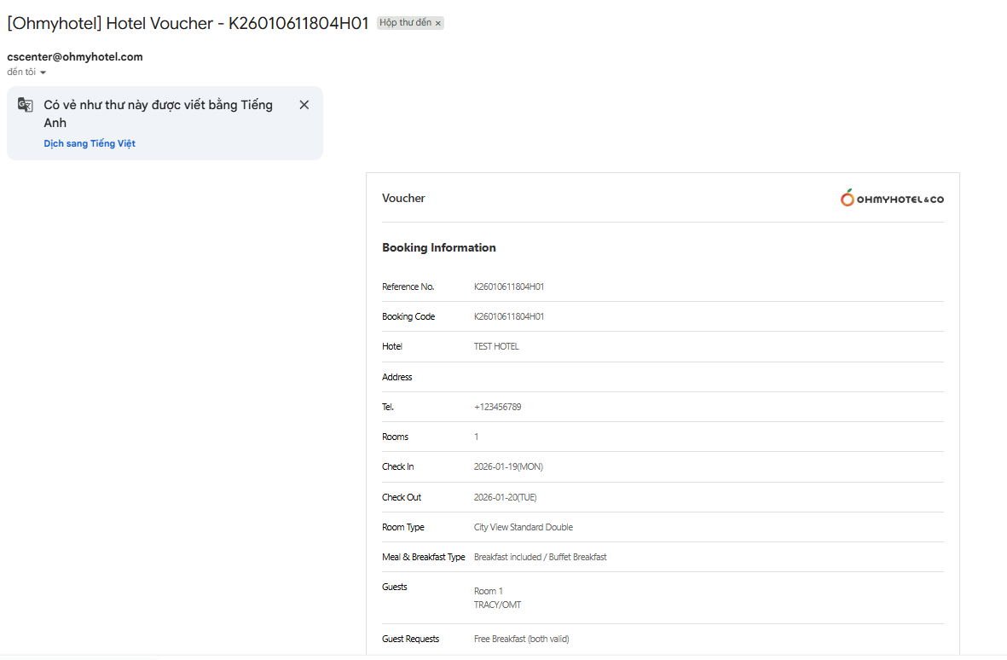
Task: Click the Google Translate icon in banner
Action: click(x=26, y=105)
